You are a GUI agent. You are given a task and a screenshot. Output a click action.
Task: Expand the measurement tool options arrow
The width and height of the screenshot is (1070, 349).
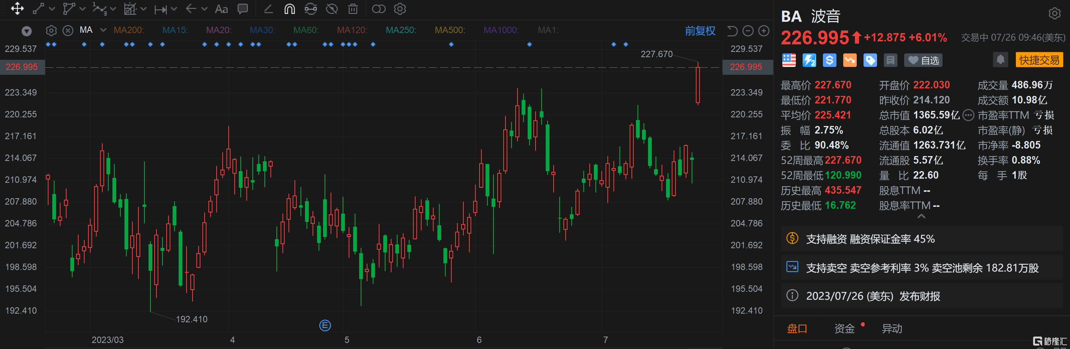click(143, 9)
